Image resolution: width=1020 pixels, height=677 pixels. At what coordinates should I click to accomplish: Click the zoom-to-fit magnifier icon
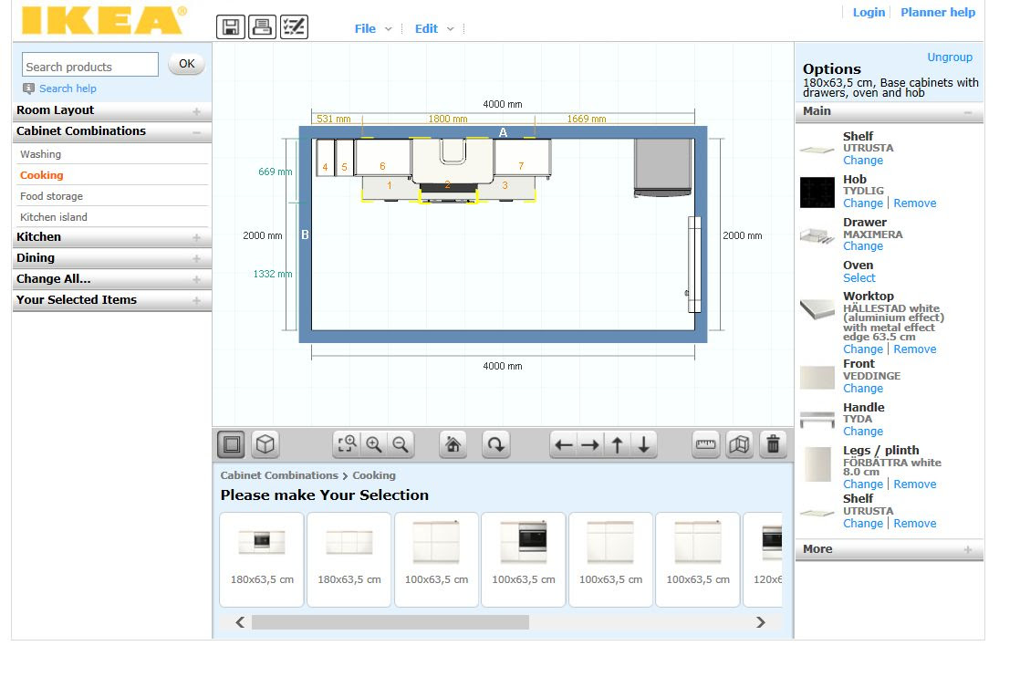pyautogui.click(x=347, y=445)
